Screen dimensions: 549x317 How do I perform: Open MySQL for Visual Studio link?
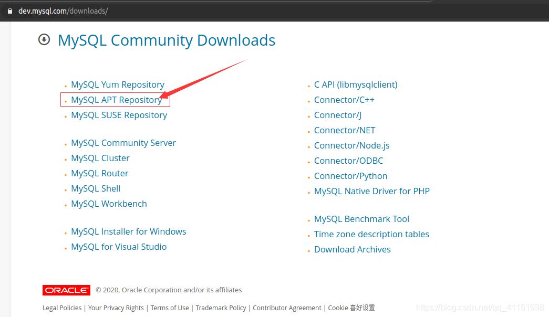tap(119, 247)
